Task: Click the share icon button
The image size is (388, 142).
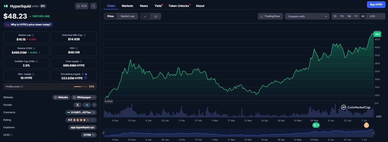Action: pyautogui.click(x=93, y=6)
